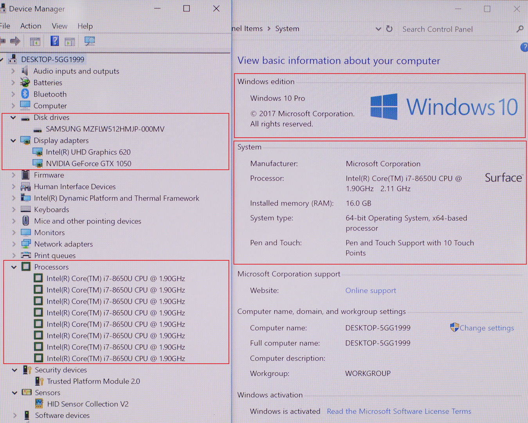Click the Mice and other pointing devices icon
Viewport: 528px width, 423px height.
(x=26, y=221)
